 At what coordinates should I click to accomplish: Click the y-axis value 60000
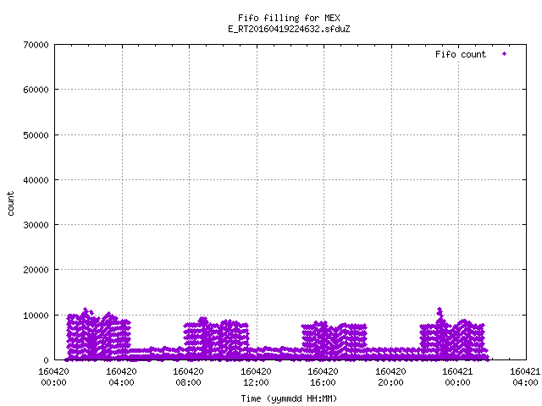pyautogui.click(x=36, y=90)
